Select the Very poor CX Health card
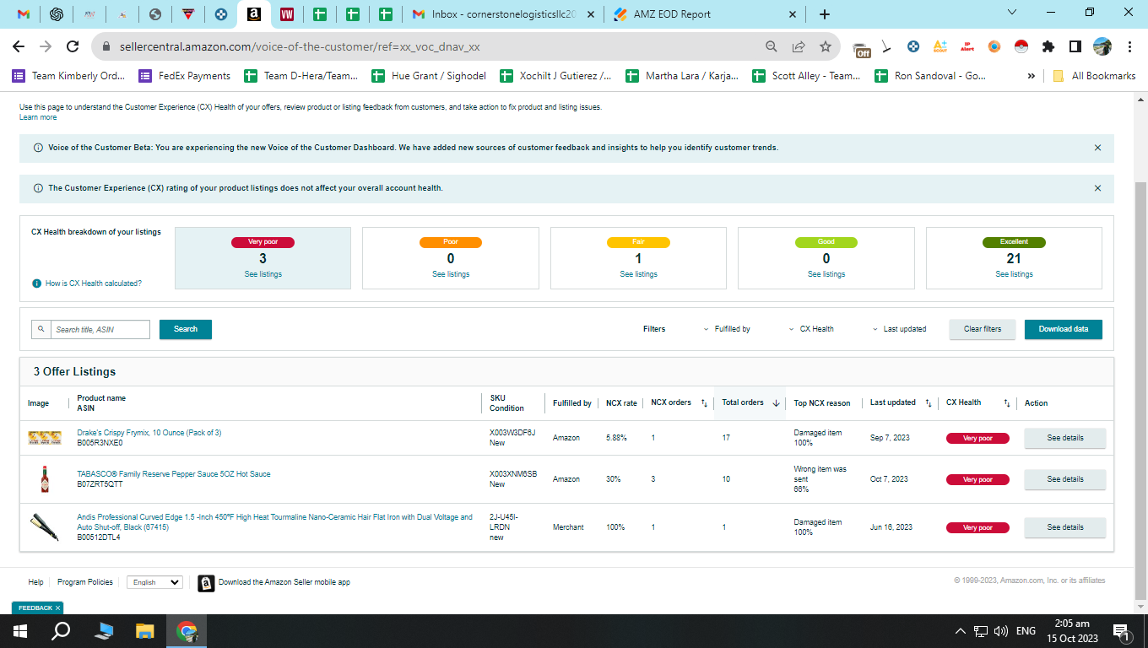This screenshot has height=648, width=1148. (x=263, y=258)
